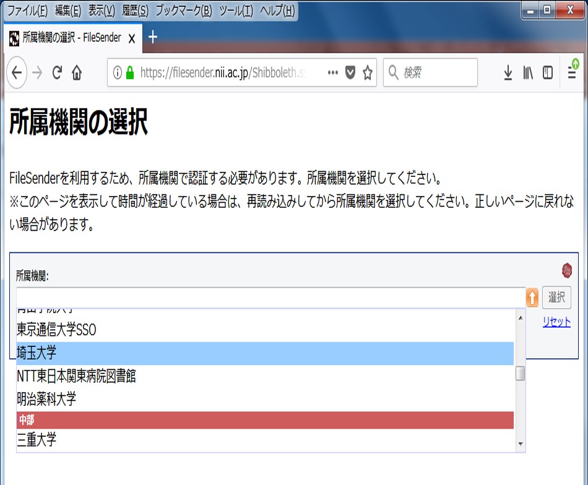Open page actions three-dots menu

click(332, 72)
